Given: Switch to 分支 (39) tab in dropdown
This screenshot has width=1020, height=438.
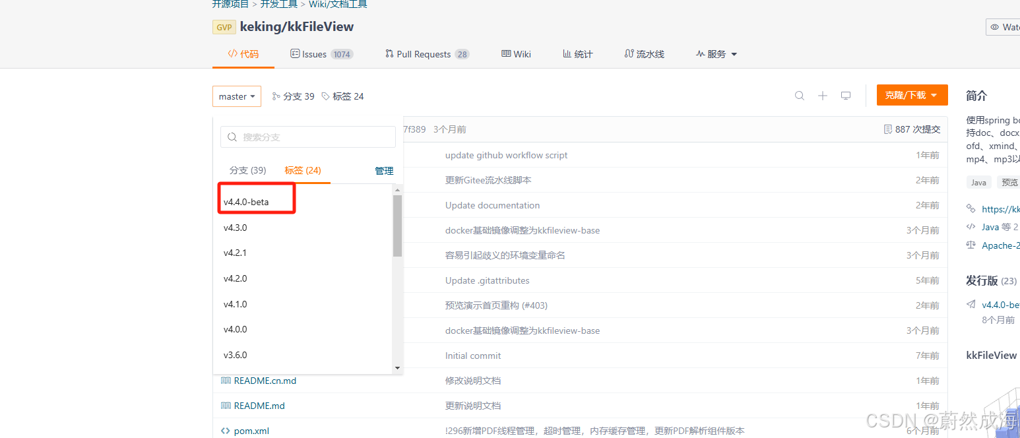Looking at the screenshot, I should click(x=248, y=170).
